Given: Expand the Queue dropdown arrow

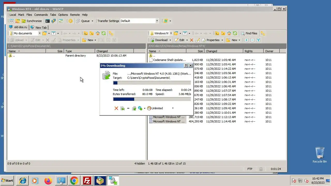Looking at the screenshot, I should click(92, 21).
